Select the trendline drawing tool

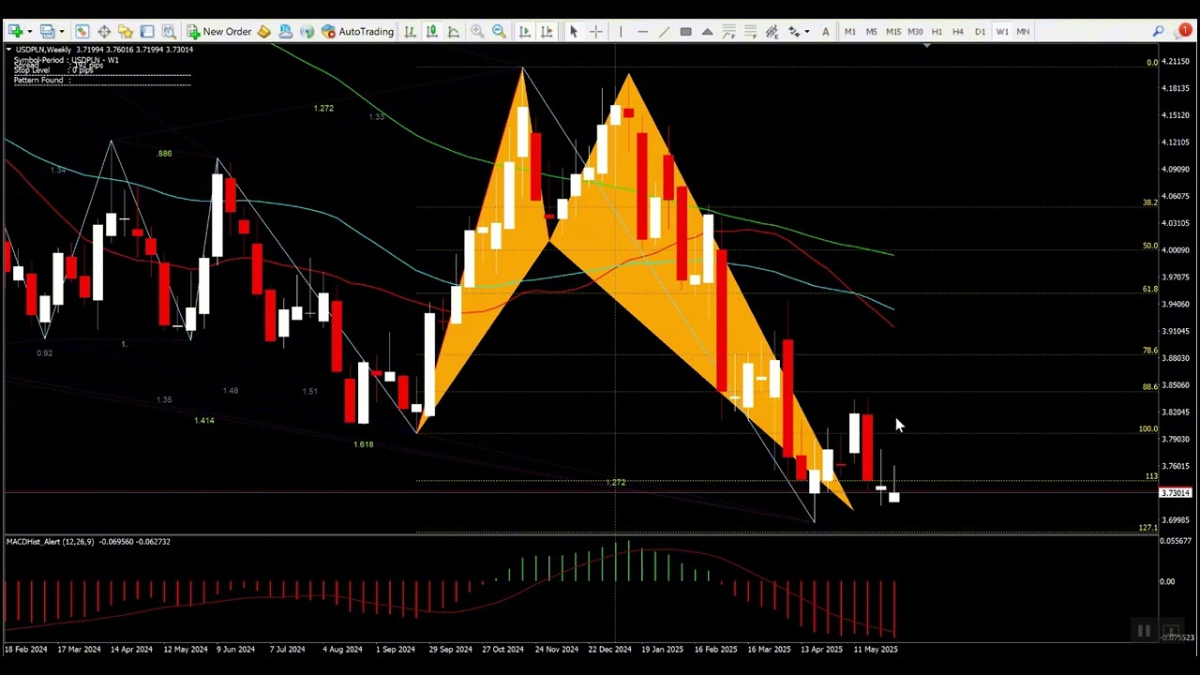[664, 32]
